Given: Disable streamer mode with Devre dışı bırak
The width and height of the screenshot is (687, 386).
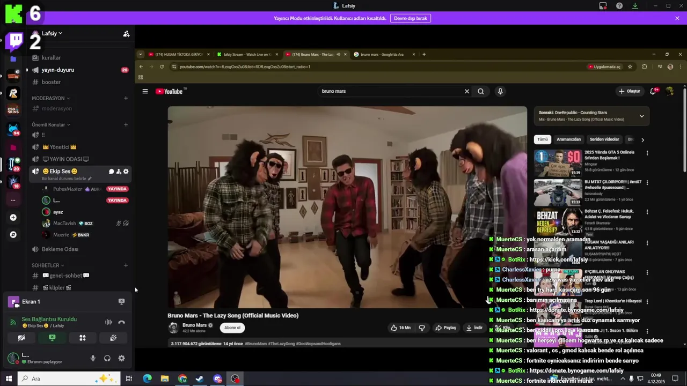Looking at the screenshot, I should coord(410,18).
